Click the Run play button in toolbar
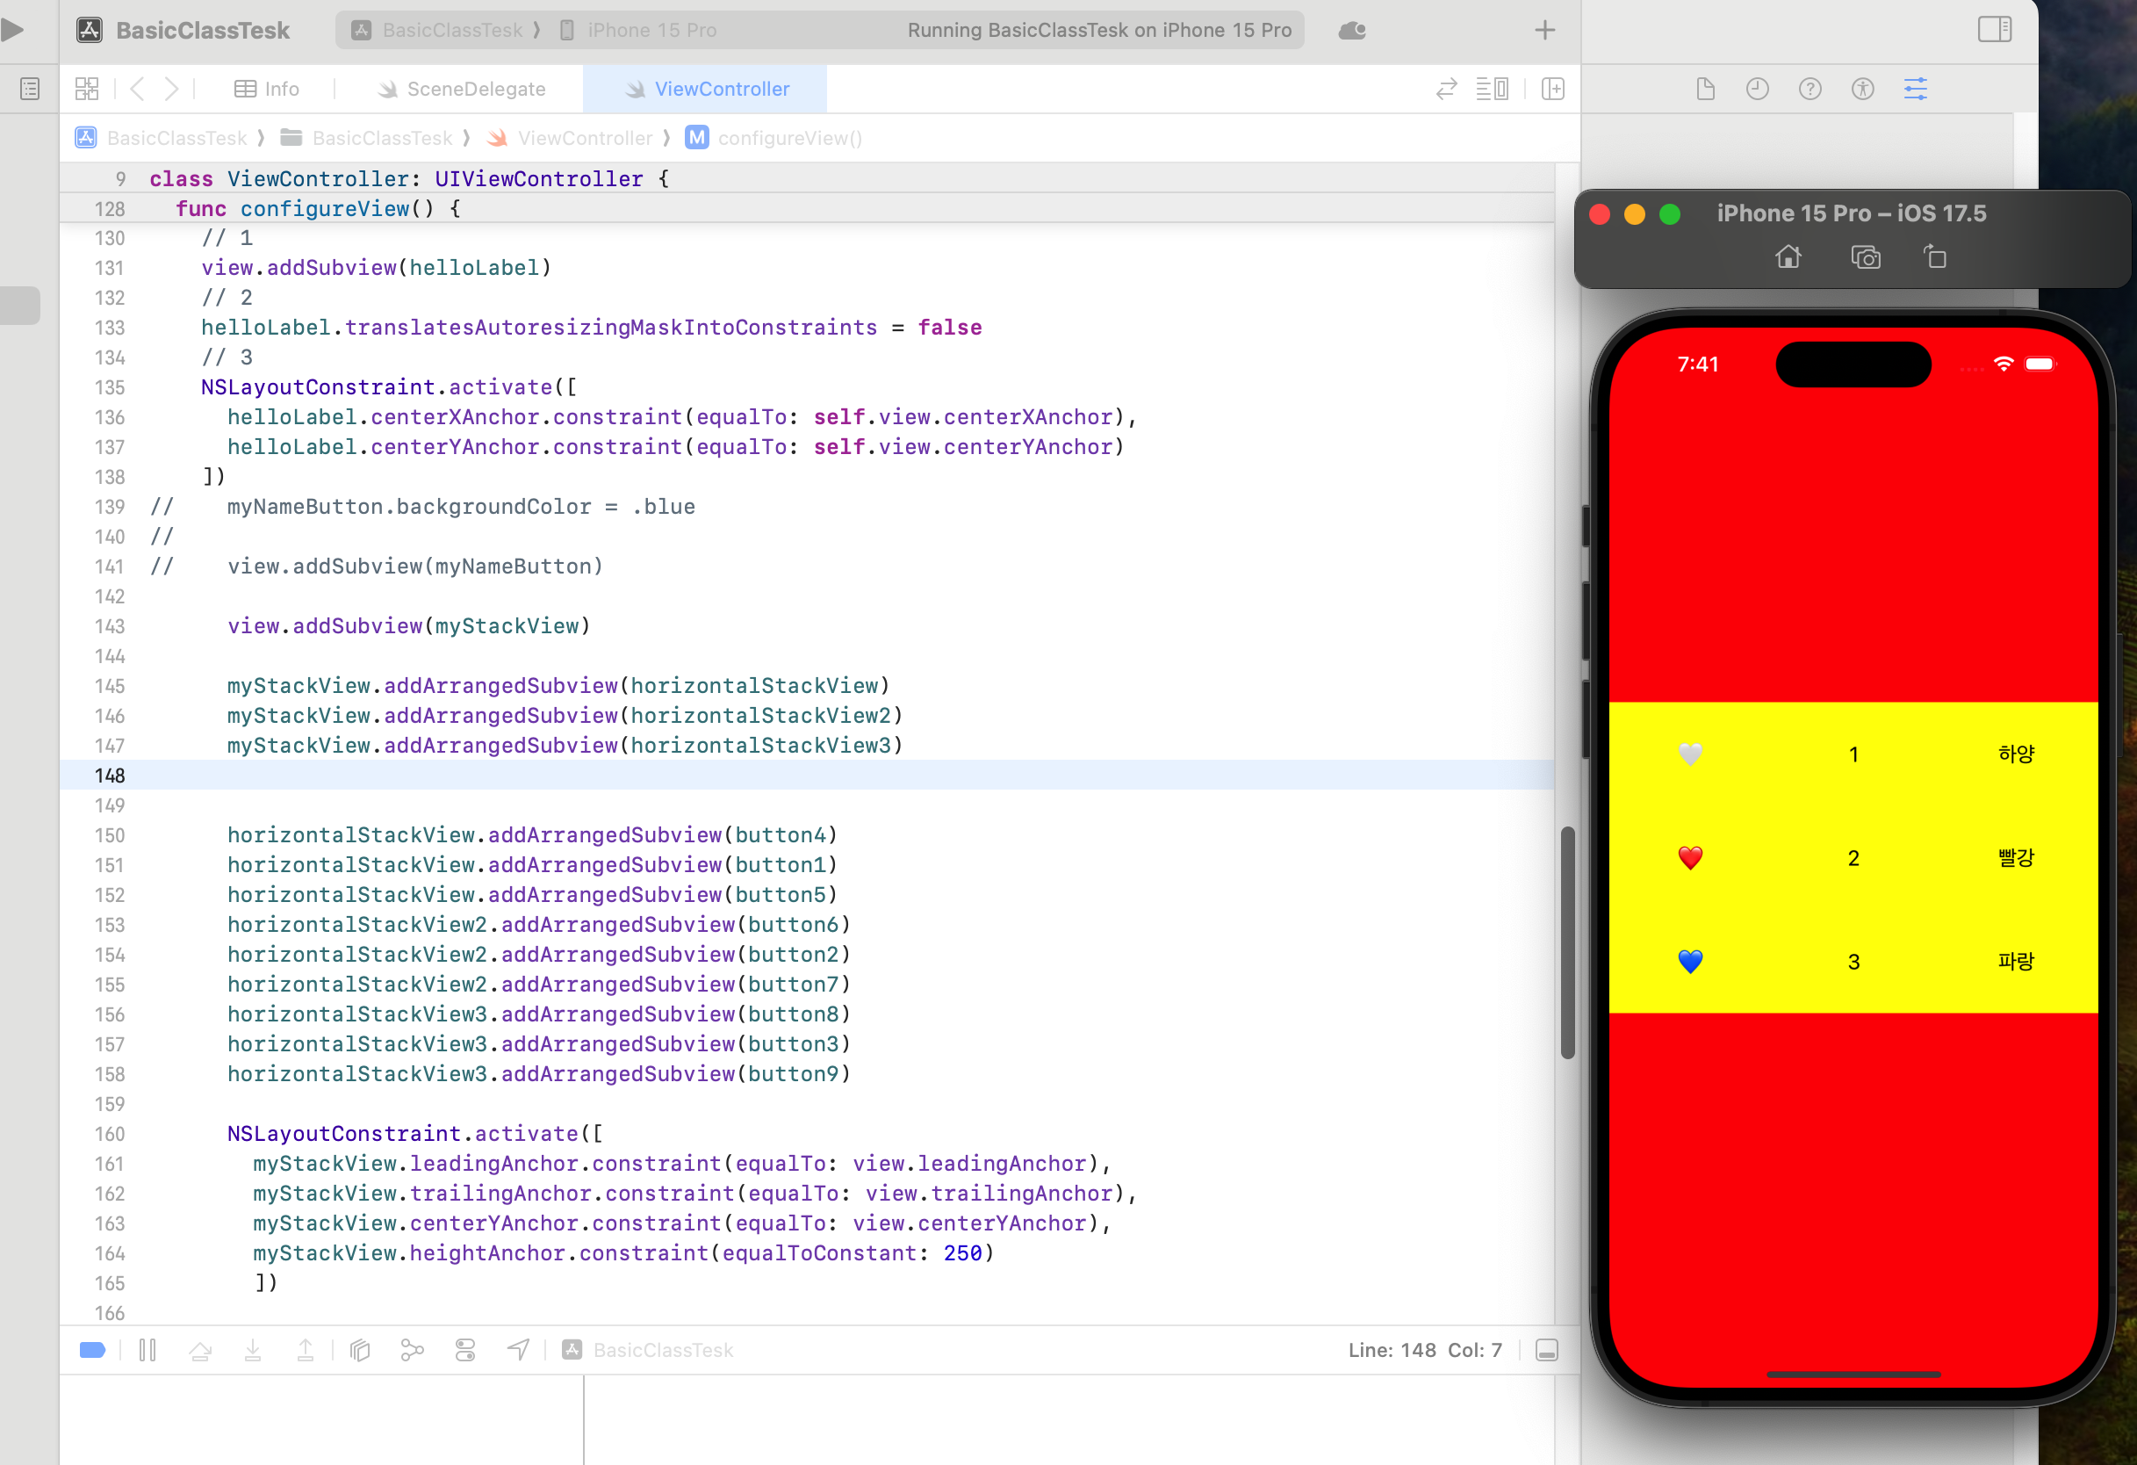Viewport: 2137px width, 1465px height. [x=13, y=31]
